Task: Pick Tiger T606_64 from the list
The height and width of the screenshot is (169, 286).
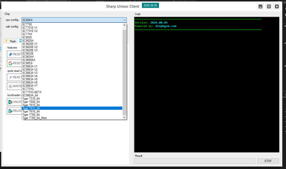Action: pyautogui.click(x=72, y=102)
